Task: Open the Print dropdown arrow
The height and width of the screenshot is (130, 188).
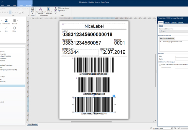Action: pos(33,14)
